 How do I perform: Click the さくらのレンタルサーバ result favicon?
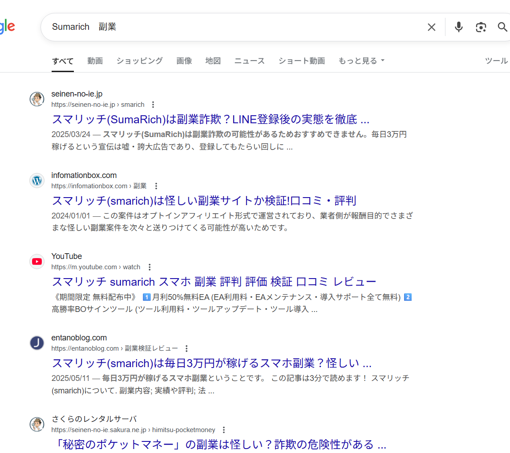tap(37, 424)
